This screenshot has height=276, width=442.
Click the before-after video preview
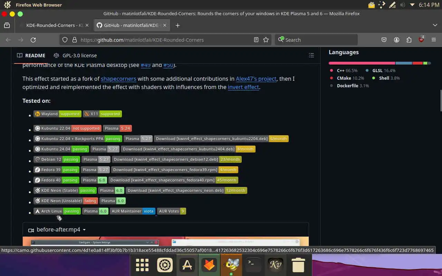tap(166, 241)
